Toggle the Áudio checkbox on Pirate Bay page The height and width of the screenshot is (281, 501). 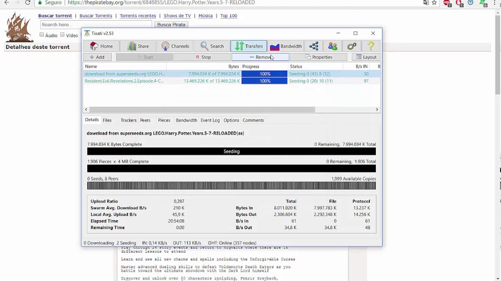click(x=41, y=35)
